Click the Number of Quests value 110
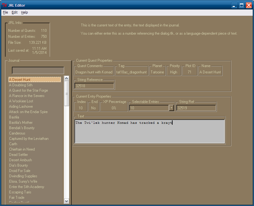Viewport: 254px width, 206px height. pos(44,31)
